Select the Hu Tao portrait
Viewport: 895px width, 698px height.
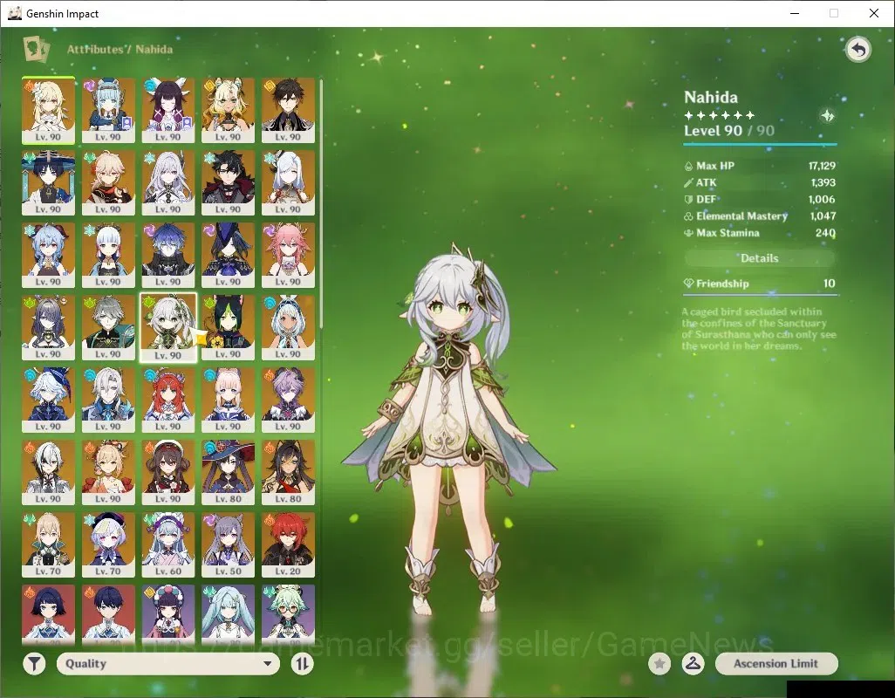click(x=168, y=473)
